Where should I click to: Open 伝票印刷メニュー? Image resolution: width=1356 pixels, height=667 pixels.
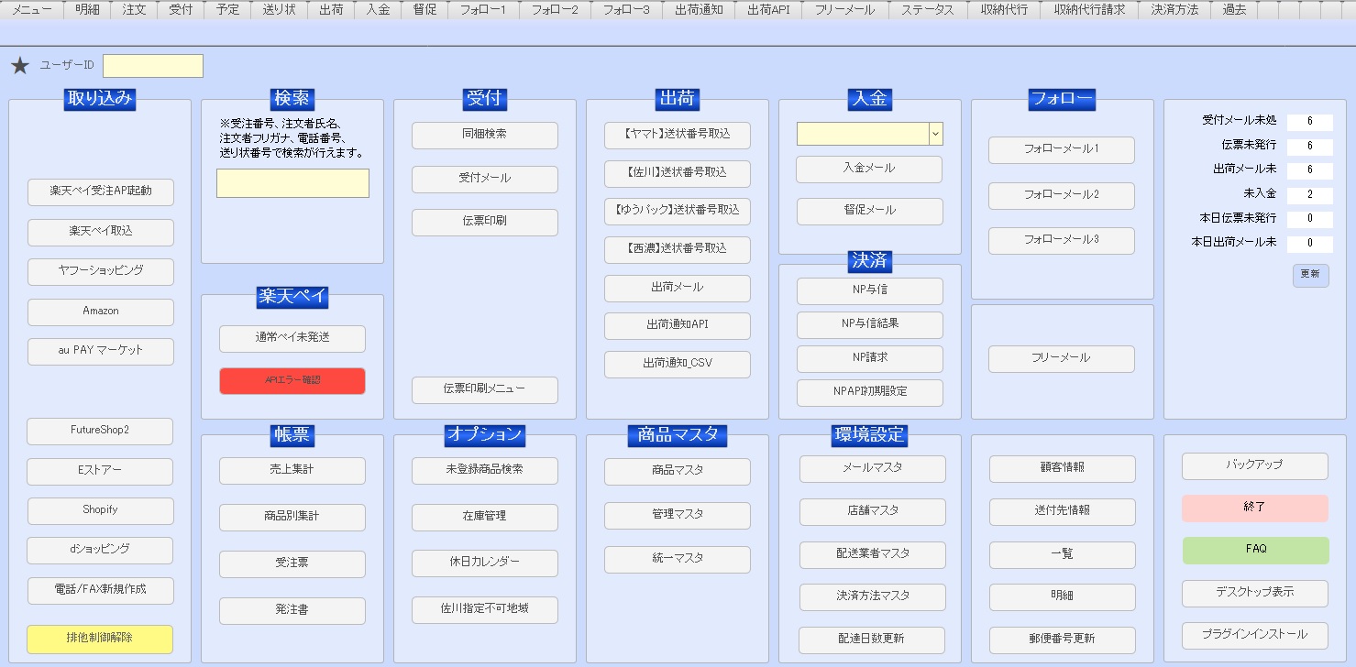coord(484,389)
